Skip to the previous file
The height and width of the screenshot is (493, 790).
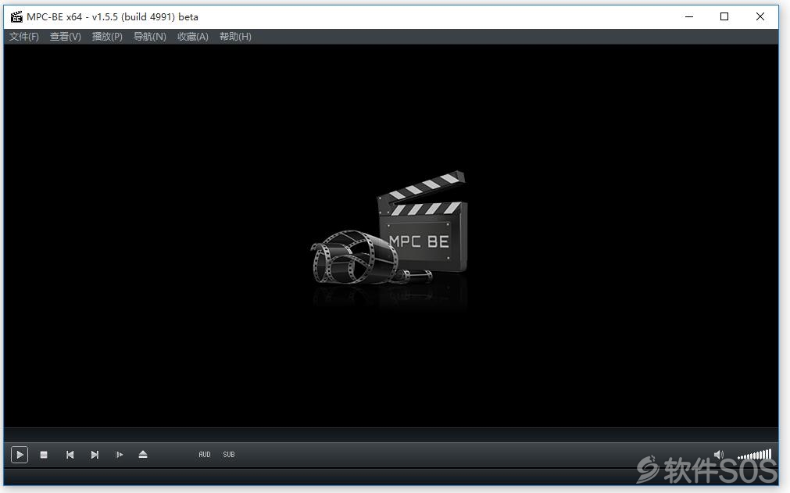[x=70, y=455]
